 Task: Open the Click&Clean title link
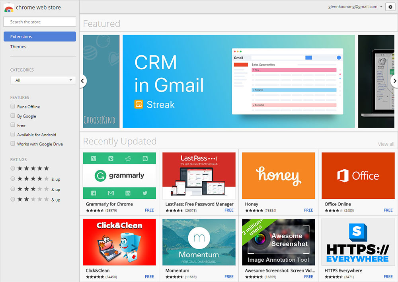(x=98, y=270)
